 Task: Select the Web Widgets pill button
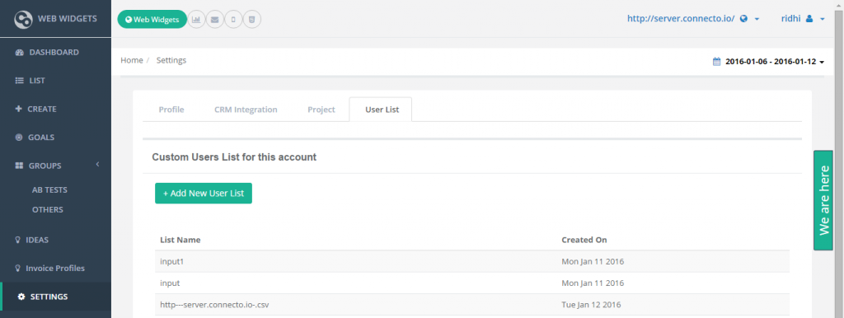(x=152, y=20)
